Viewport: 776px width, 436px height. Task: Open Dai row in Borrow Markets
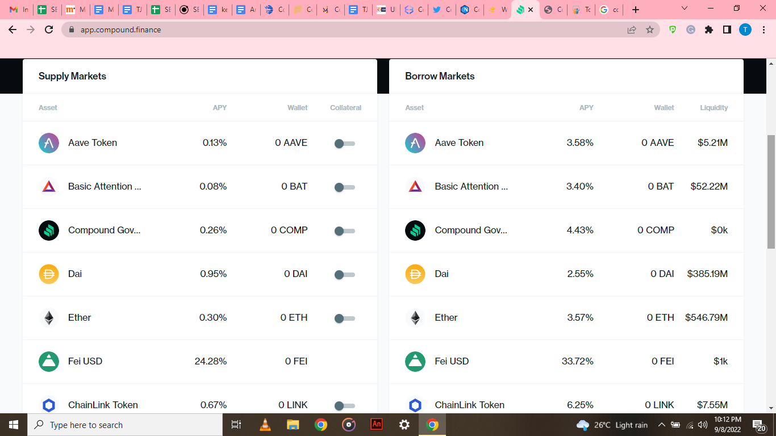coord(566,274)
